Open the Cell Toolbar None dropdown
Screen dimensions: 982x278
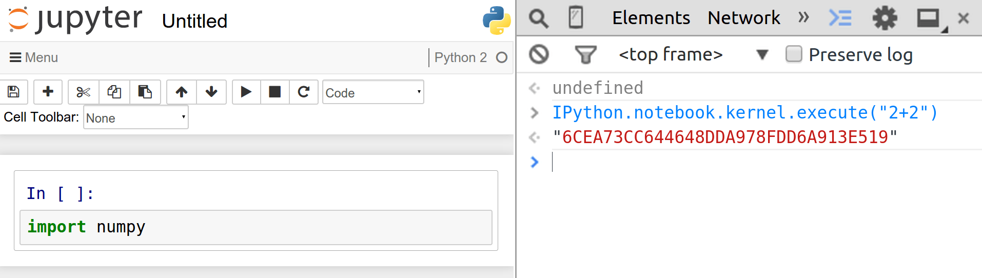pos(136,117)
